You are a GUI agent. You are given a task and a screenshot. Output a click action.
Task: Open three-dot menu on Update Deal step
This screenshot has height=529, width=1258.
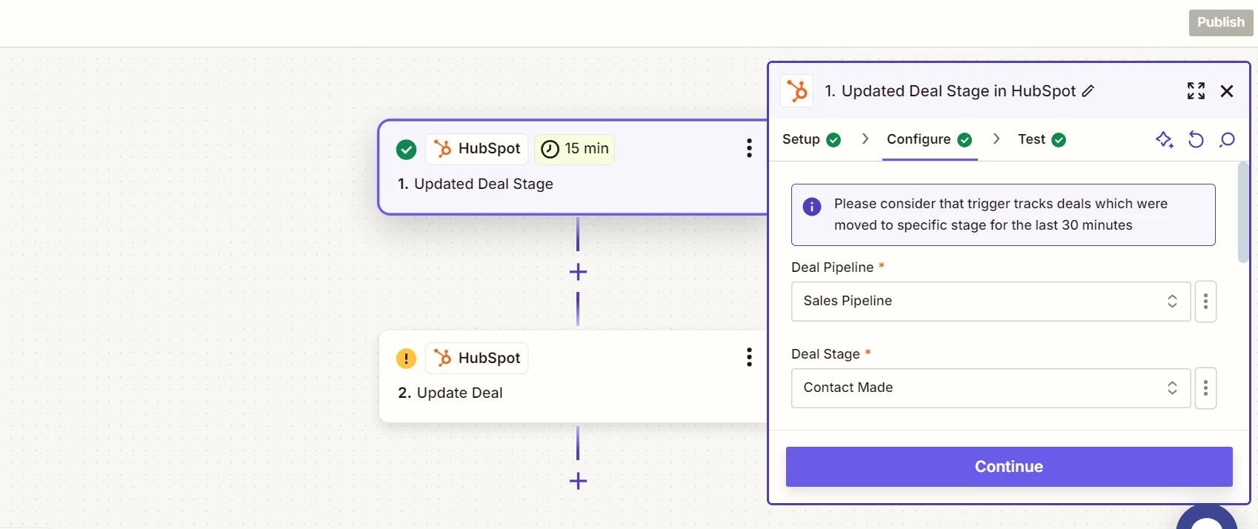point(749,357)
